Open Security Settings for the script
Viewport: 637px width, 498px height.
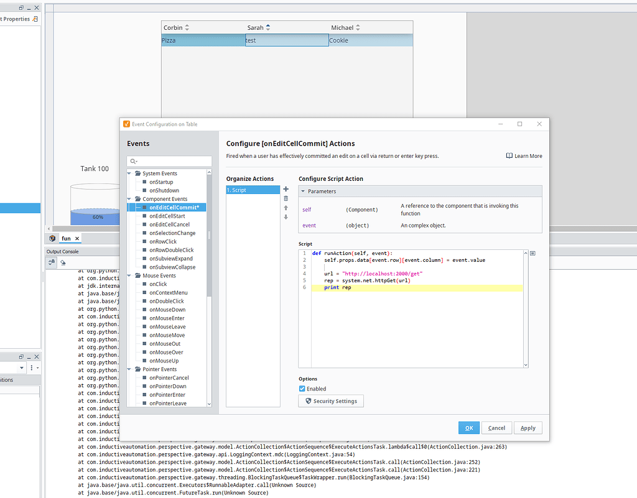(x=330, y=401)
